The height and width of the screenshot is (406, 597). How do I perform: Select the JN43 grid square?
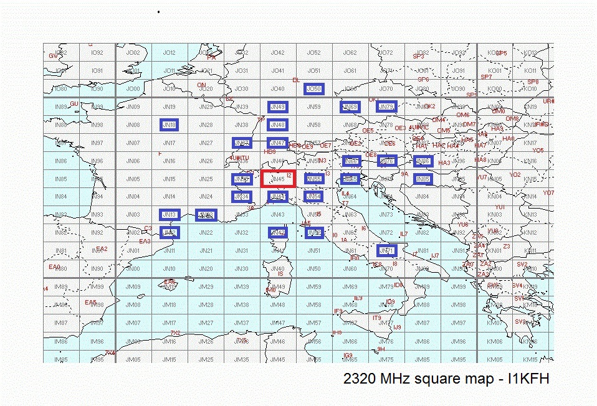tap(277, 215)
